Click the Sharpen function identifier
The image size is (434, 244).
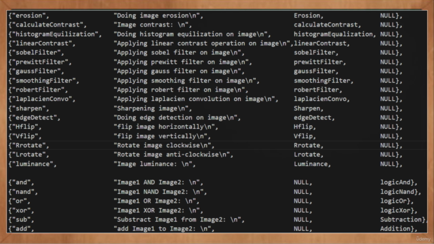click(x=307, y=108)
